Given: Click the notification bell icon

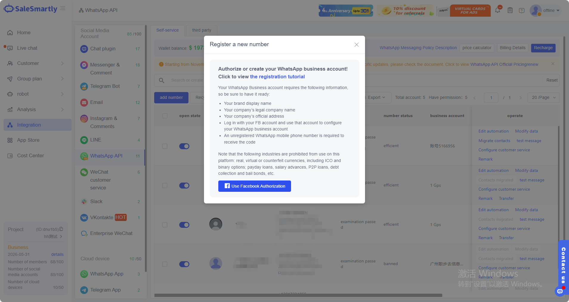Looking at the screenshot, I should pos(497,10).
